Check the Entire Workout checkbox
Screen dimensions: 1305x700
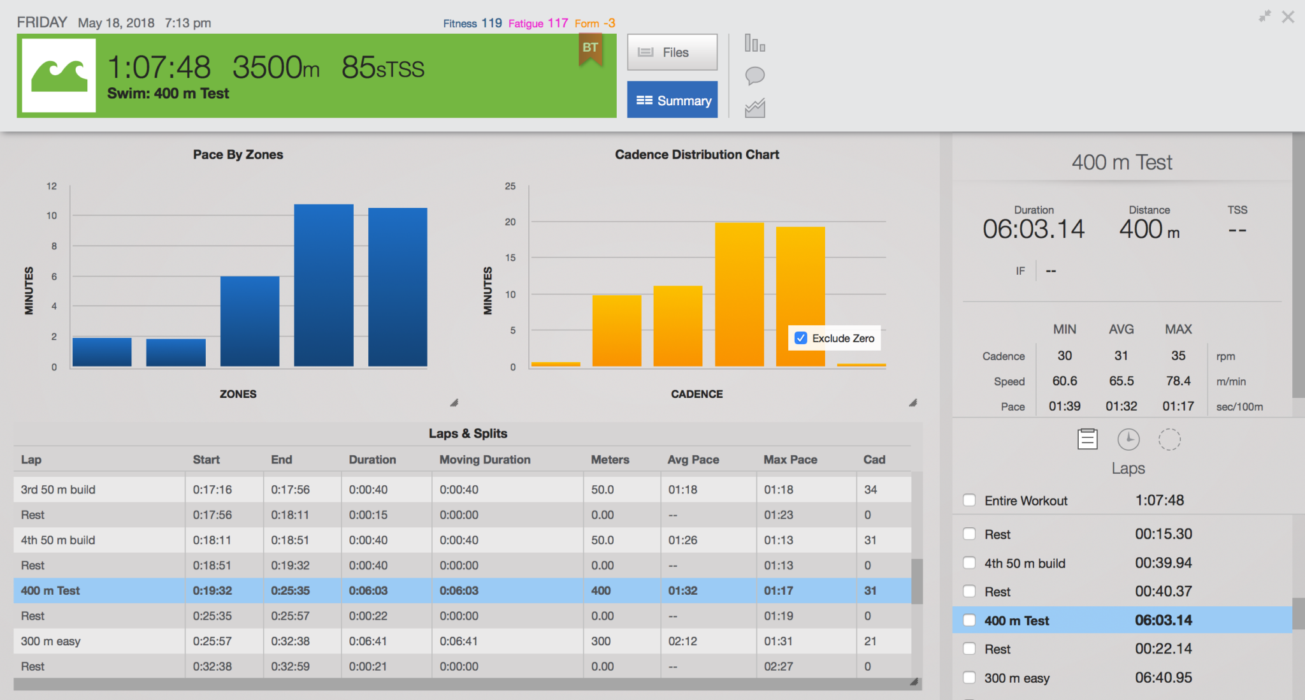(x=969, y=500)
